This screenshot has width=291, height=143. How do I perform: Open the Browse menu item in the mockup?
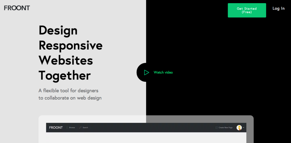click(x=72, y=128)
